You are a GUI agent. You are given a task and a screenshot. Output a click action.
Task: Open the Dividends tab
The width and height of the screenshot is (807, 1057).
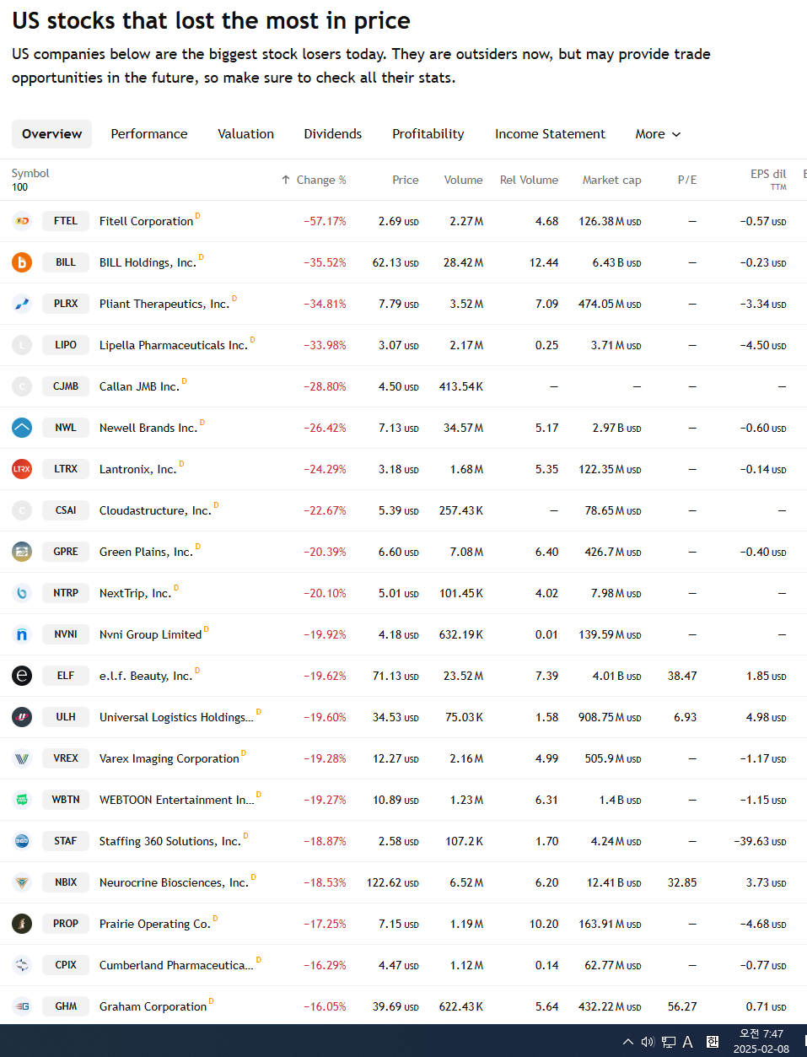pyautogui.click(x=333, y=134)
